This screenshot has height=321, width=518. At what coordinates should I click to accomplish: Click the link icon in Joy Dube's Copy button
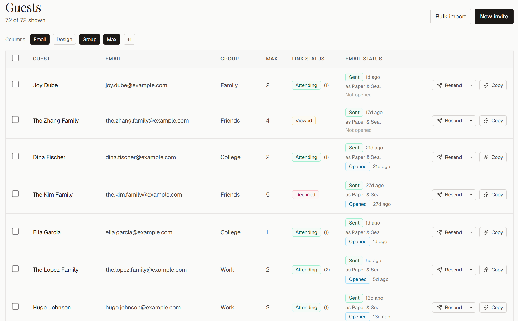point(486,85)
